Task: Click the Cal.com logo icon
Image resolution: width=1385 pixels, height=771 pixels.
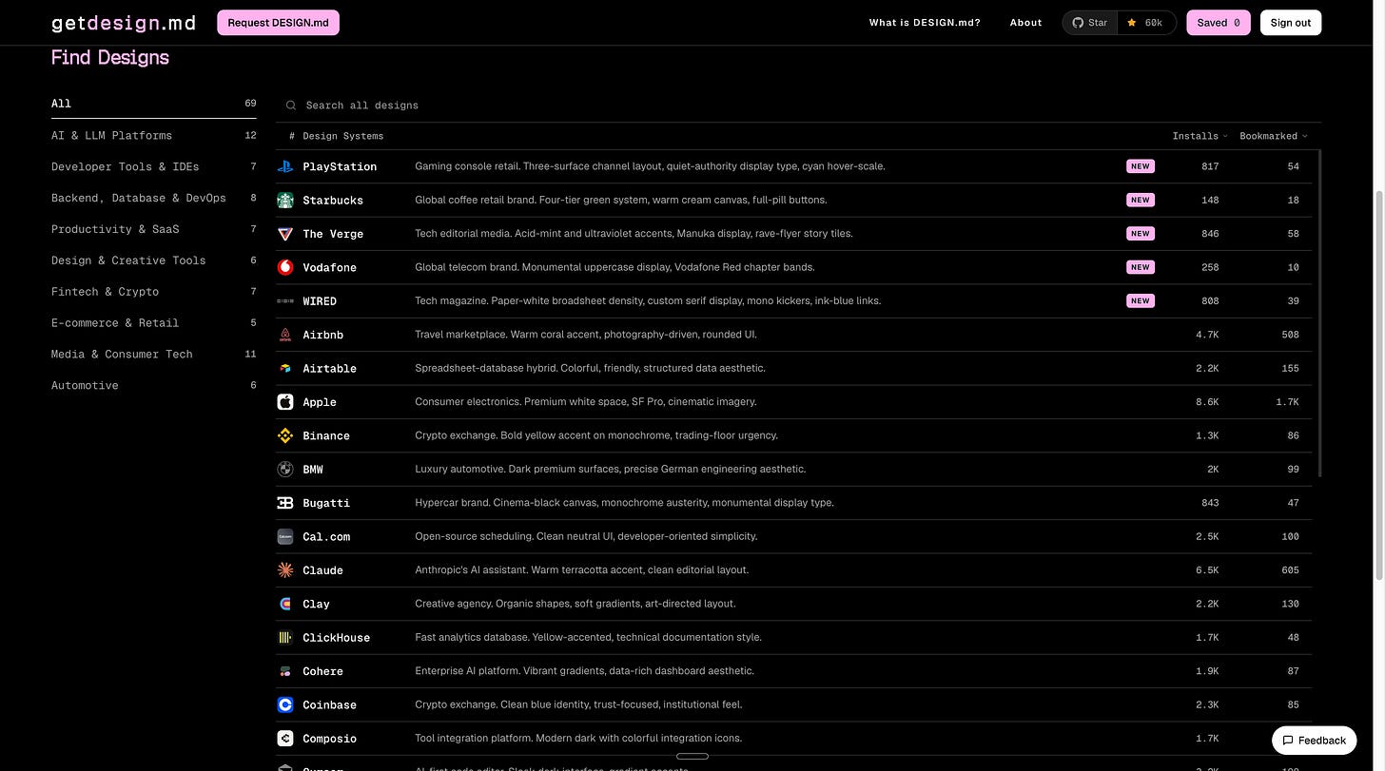Action: [x=285, y=536]
